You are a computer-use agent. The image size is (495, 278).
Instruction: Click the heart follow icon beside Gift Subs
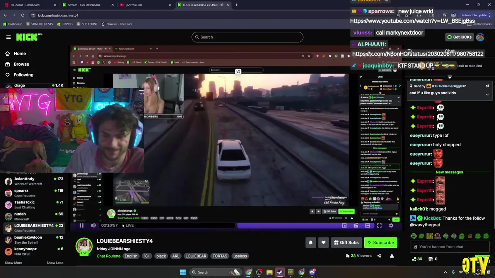point(323,242)
